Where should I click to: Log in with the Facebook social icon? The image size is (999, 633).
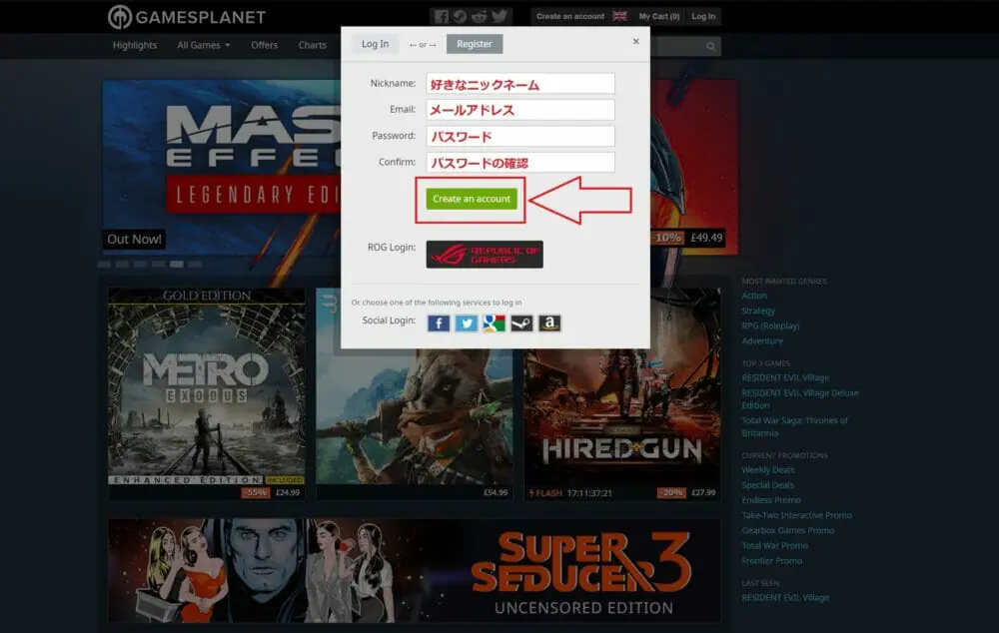pyautogui.click(x=439, y=322)
